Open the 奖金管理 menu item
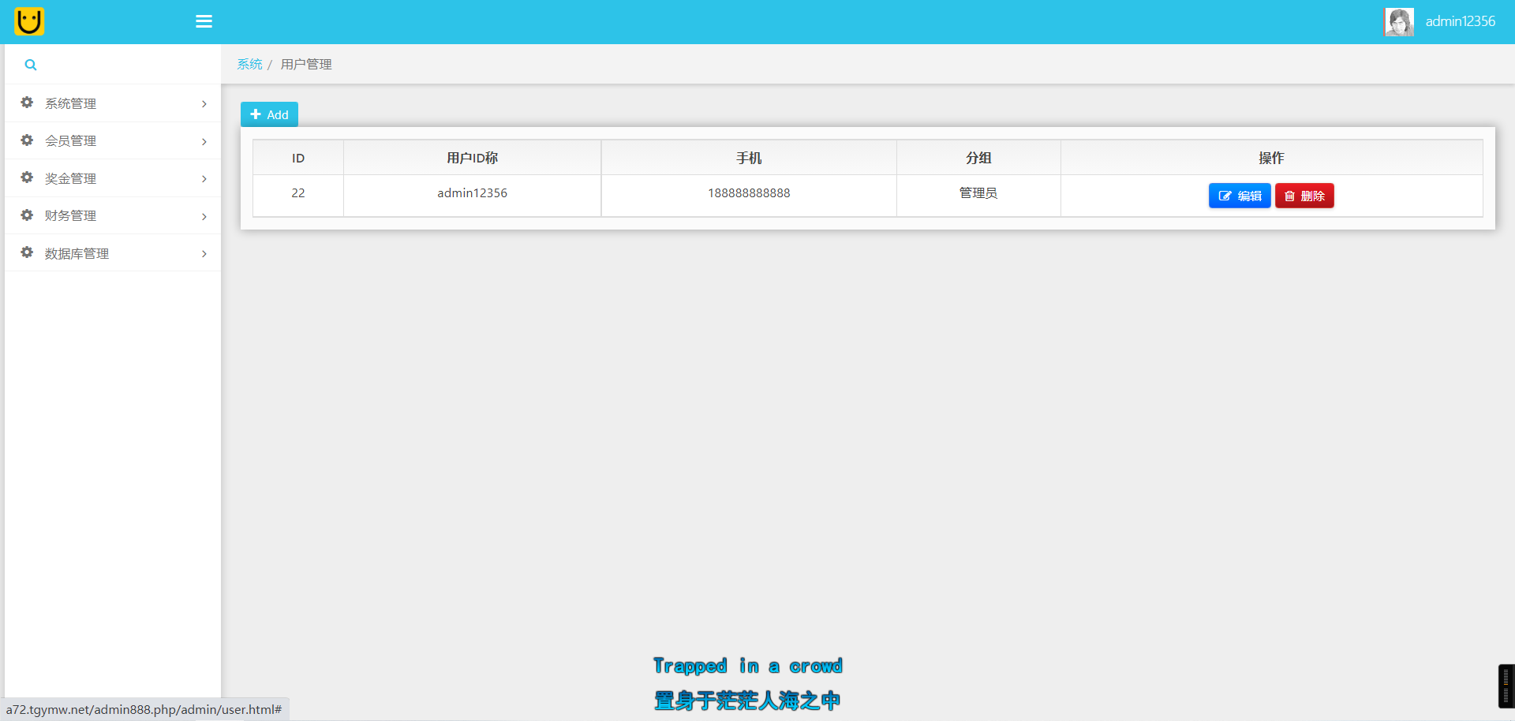Viewport: 1515px width, 721px height. click(71, 179)
